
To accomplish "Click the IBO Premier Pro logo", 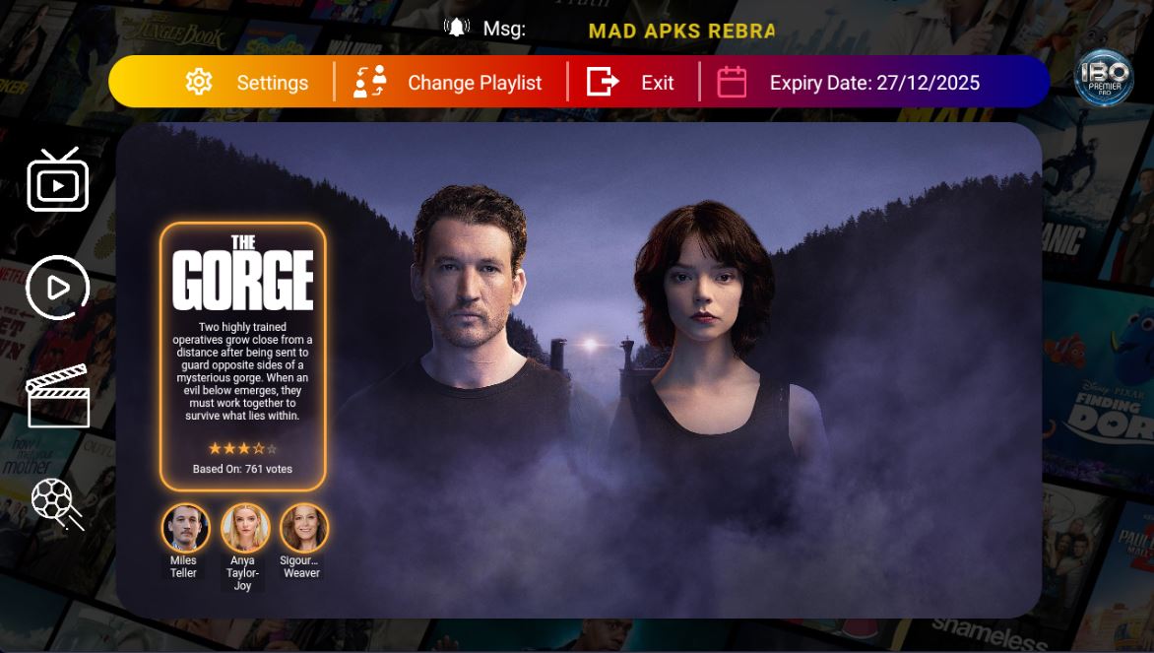I will [x=1104, y=78].
